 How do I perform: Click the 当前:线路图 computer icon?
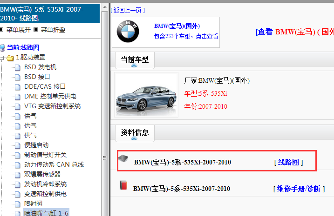coord(2,47)
